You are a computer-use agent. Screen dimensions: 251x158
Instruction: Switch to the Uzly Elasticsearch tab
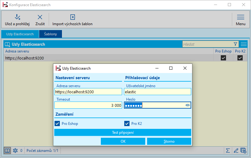(20, 34)
